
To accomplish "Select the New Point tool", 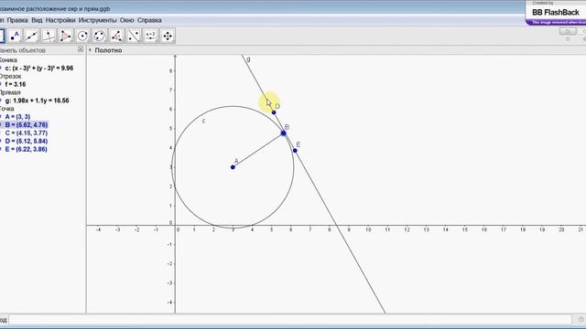I will pyautogui.click(x=15, y=36).
